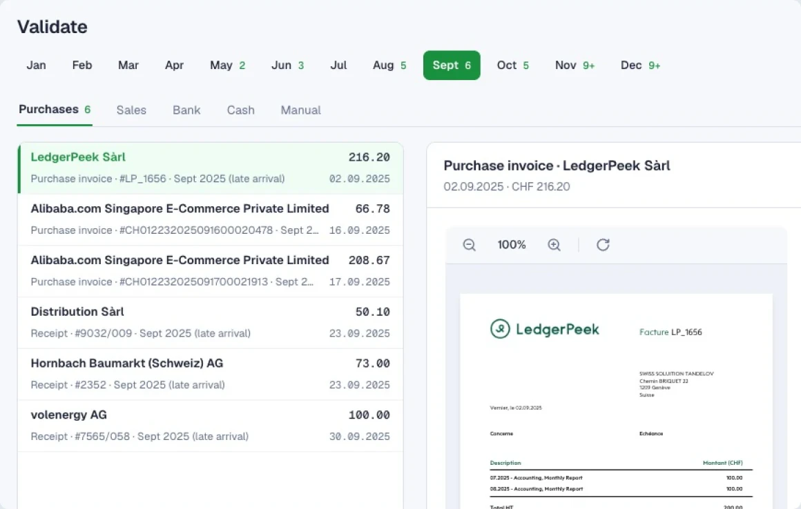Click Receipt #9032/009 details line
801x509 pixels.
click(x=140, y=334)
